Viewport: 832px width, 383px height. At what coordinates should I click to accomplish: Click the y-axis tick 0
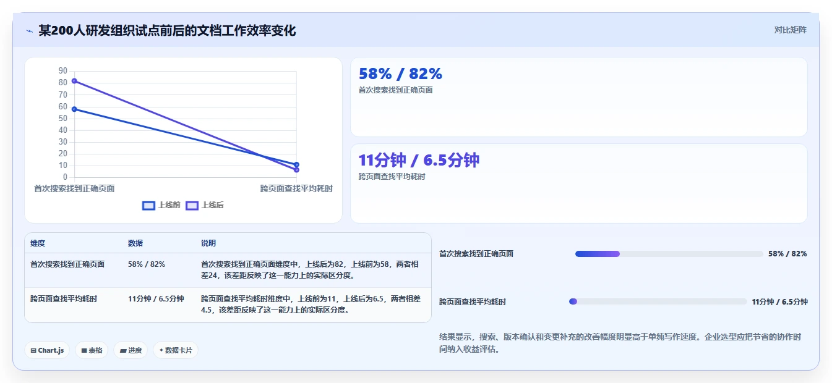(65, 177)
